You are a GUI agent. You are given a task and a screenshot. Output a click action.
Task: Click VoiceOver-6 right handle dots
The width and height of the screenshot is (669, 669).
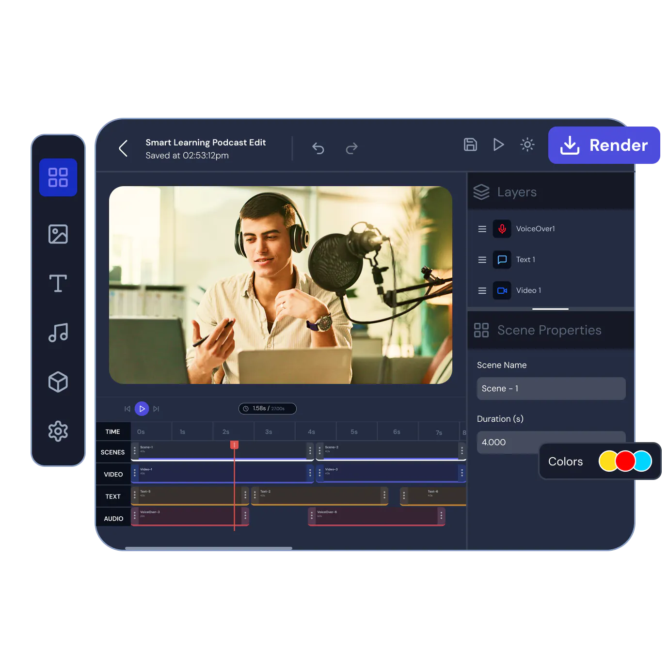[441, 516]
